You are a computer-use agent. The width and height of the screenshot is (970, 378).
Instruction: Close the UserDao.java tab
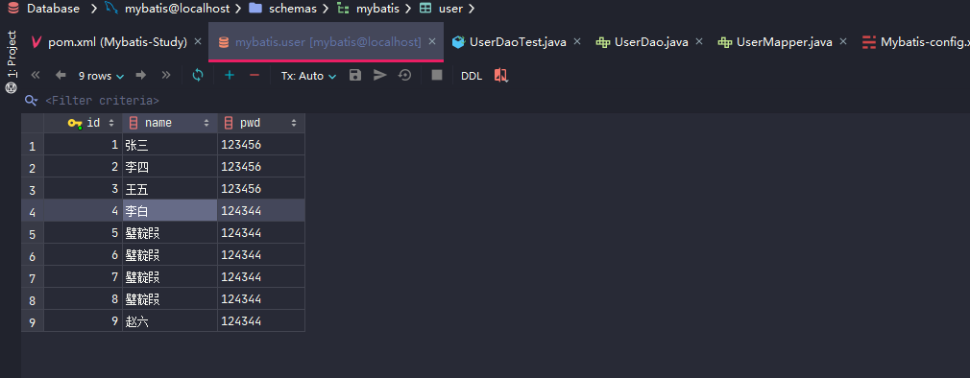700,41
